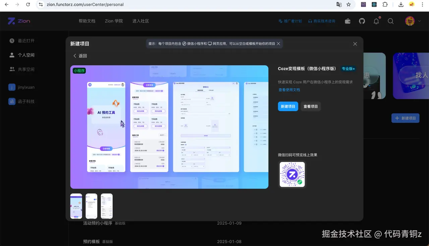Click the 购买技术咨询 link
The width and height of the screenshot is (429, 246).
pyautogui.click(x=322, y=21)
